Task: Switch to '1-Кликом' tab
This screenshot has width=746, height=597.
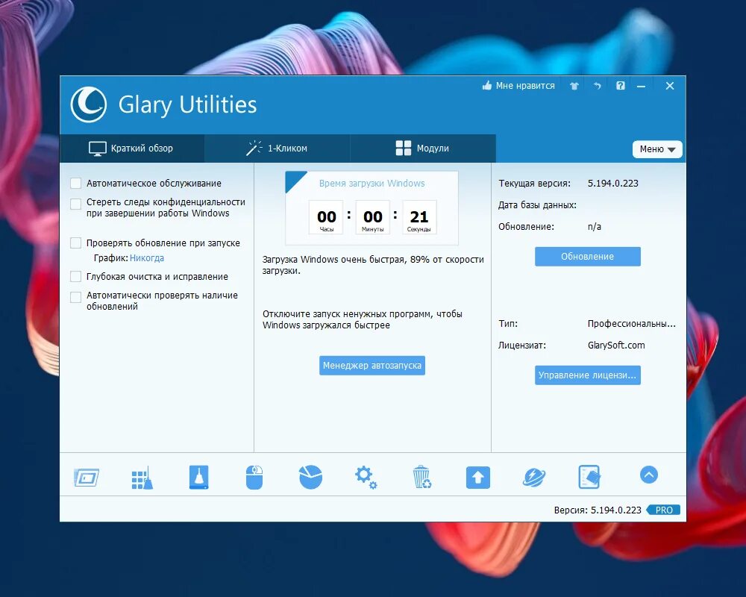Action: click(x=278, y=148)
